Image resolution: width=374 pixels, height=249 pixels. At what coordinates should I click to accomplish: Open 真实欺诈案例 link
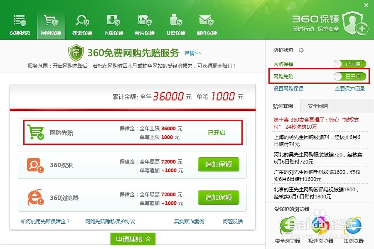(189, 221)
